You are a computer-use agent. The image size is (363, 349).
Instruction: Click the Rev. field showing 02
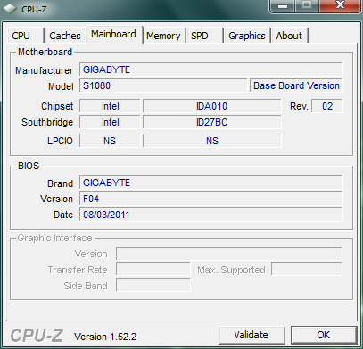tap(327, 106)
